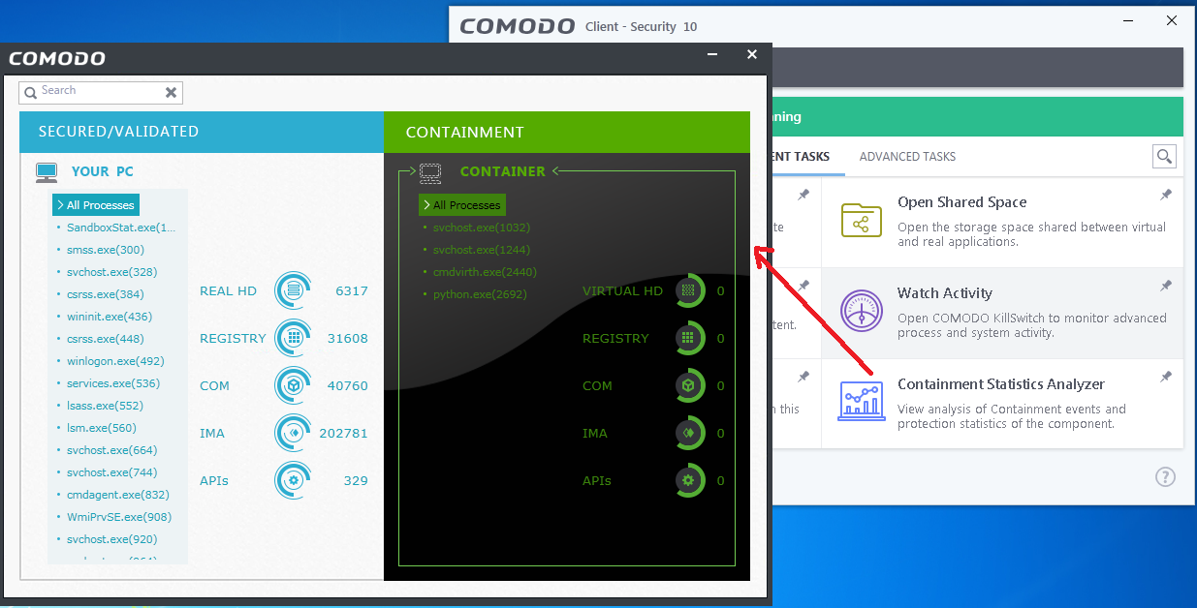This screenshot has width=1197, height=608.
Task: Click the REGISTRY value 31608
Action: pos(348,338)
